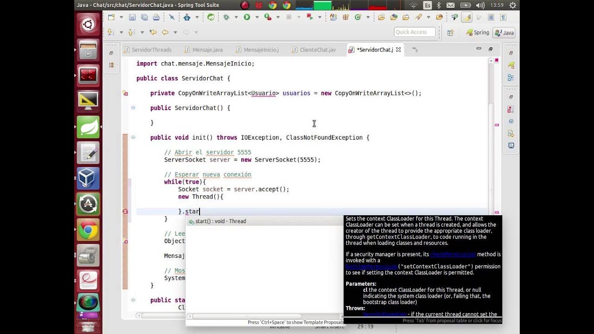The image size is (594, 334).
Task: Show hidden editor tabs list chevron
Action: coord(415,50)
